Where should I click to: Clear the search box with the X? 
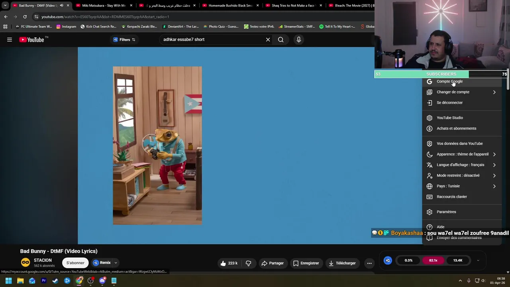(x=268, y=39)
